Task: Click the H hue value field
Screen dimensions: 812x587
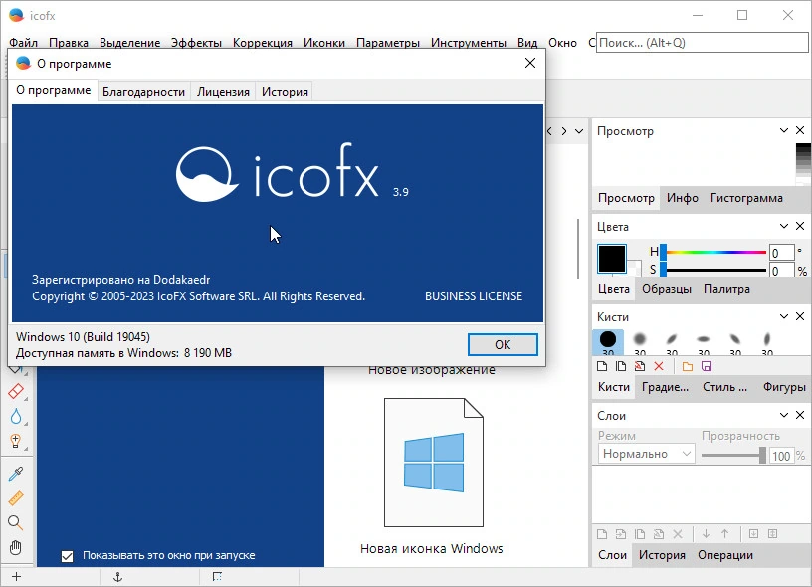Action: click(781, 253)
